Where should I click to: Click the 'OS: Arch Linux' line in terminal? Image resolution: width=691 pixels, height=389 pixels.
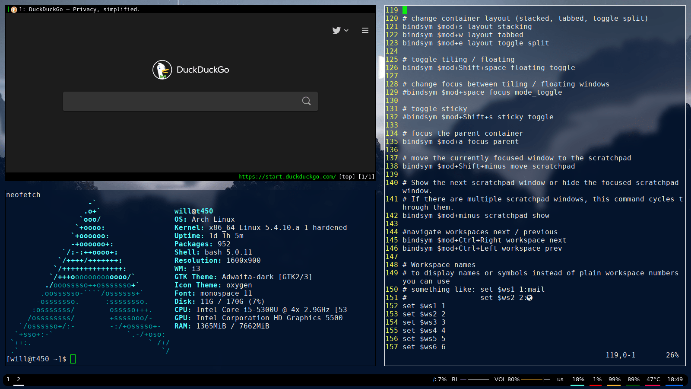click(x=205, y=220)
